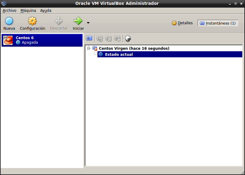This screenshot has width=245, height=175.
Task: Open the Iniciar dropdown arrow
Action: [88, 23]
